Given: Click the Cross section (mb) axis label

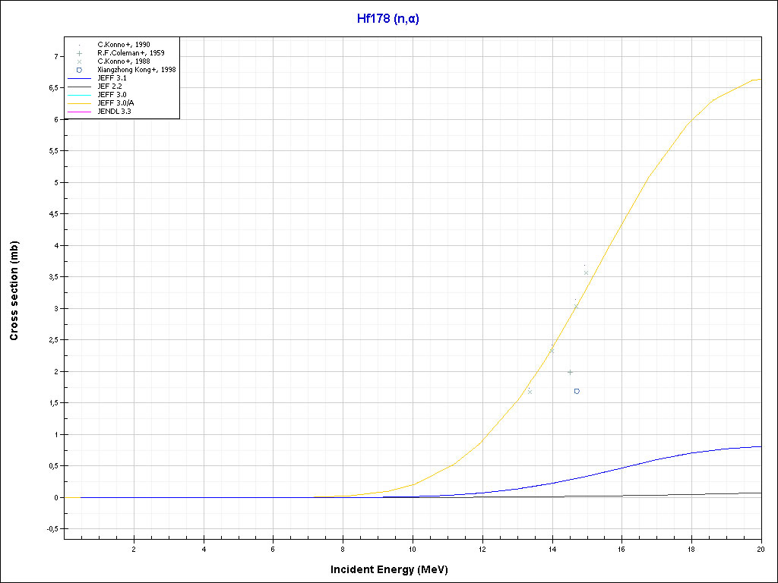Looking at the screenshot, I should click(x=14, y=291).
